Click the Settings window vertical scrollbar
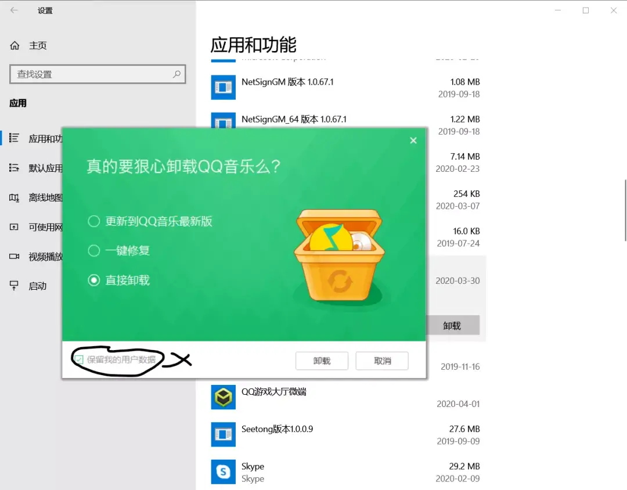This screenshot has height=490, width=627. 625,210
